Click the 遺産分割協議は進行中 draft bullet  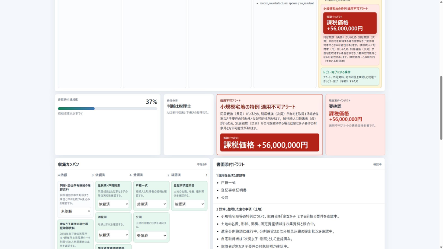click(278, 232)
